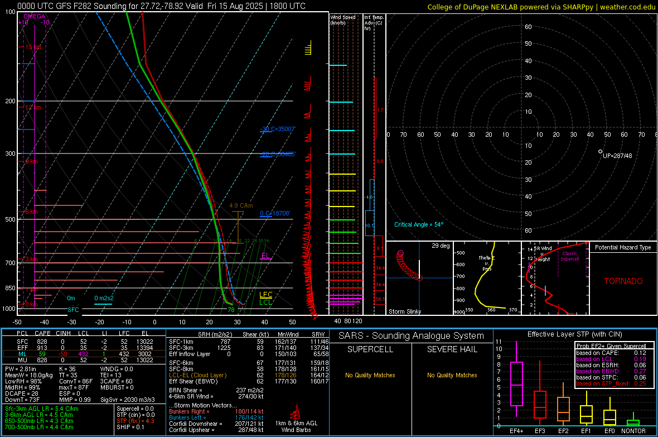Click the 29 deg storm slinky value
Image resolution: width=658 pixels, height=437 pixels.
(x=441, y=246)
